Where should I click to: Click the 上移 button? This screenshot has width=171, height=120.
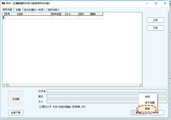tap(155, 20)
